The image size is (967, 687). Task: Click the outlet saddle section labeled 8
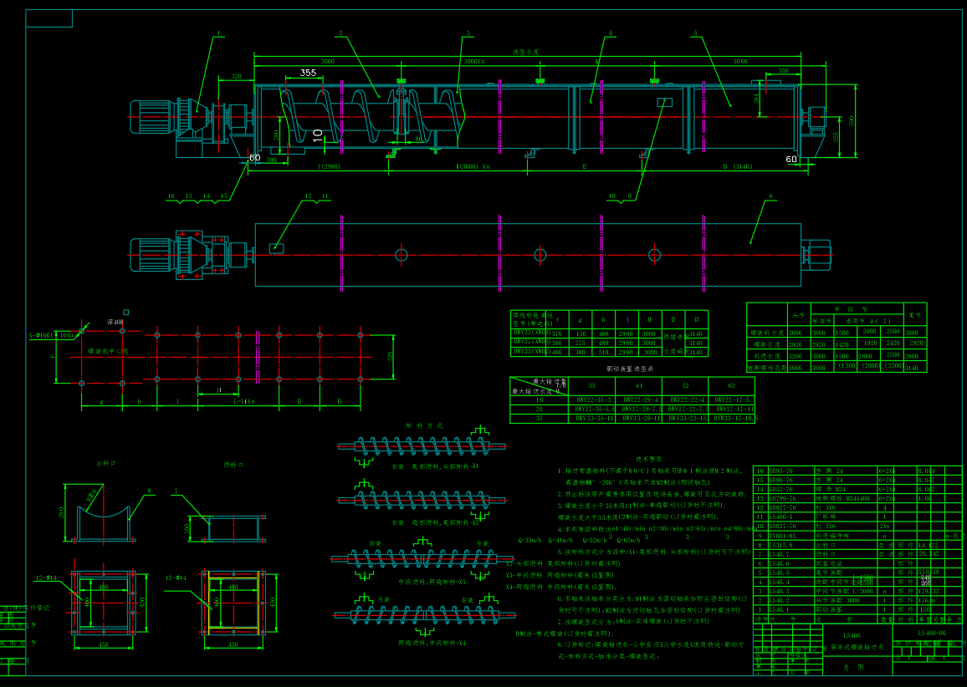click(x=101, y=517)
